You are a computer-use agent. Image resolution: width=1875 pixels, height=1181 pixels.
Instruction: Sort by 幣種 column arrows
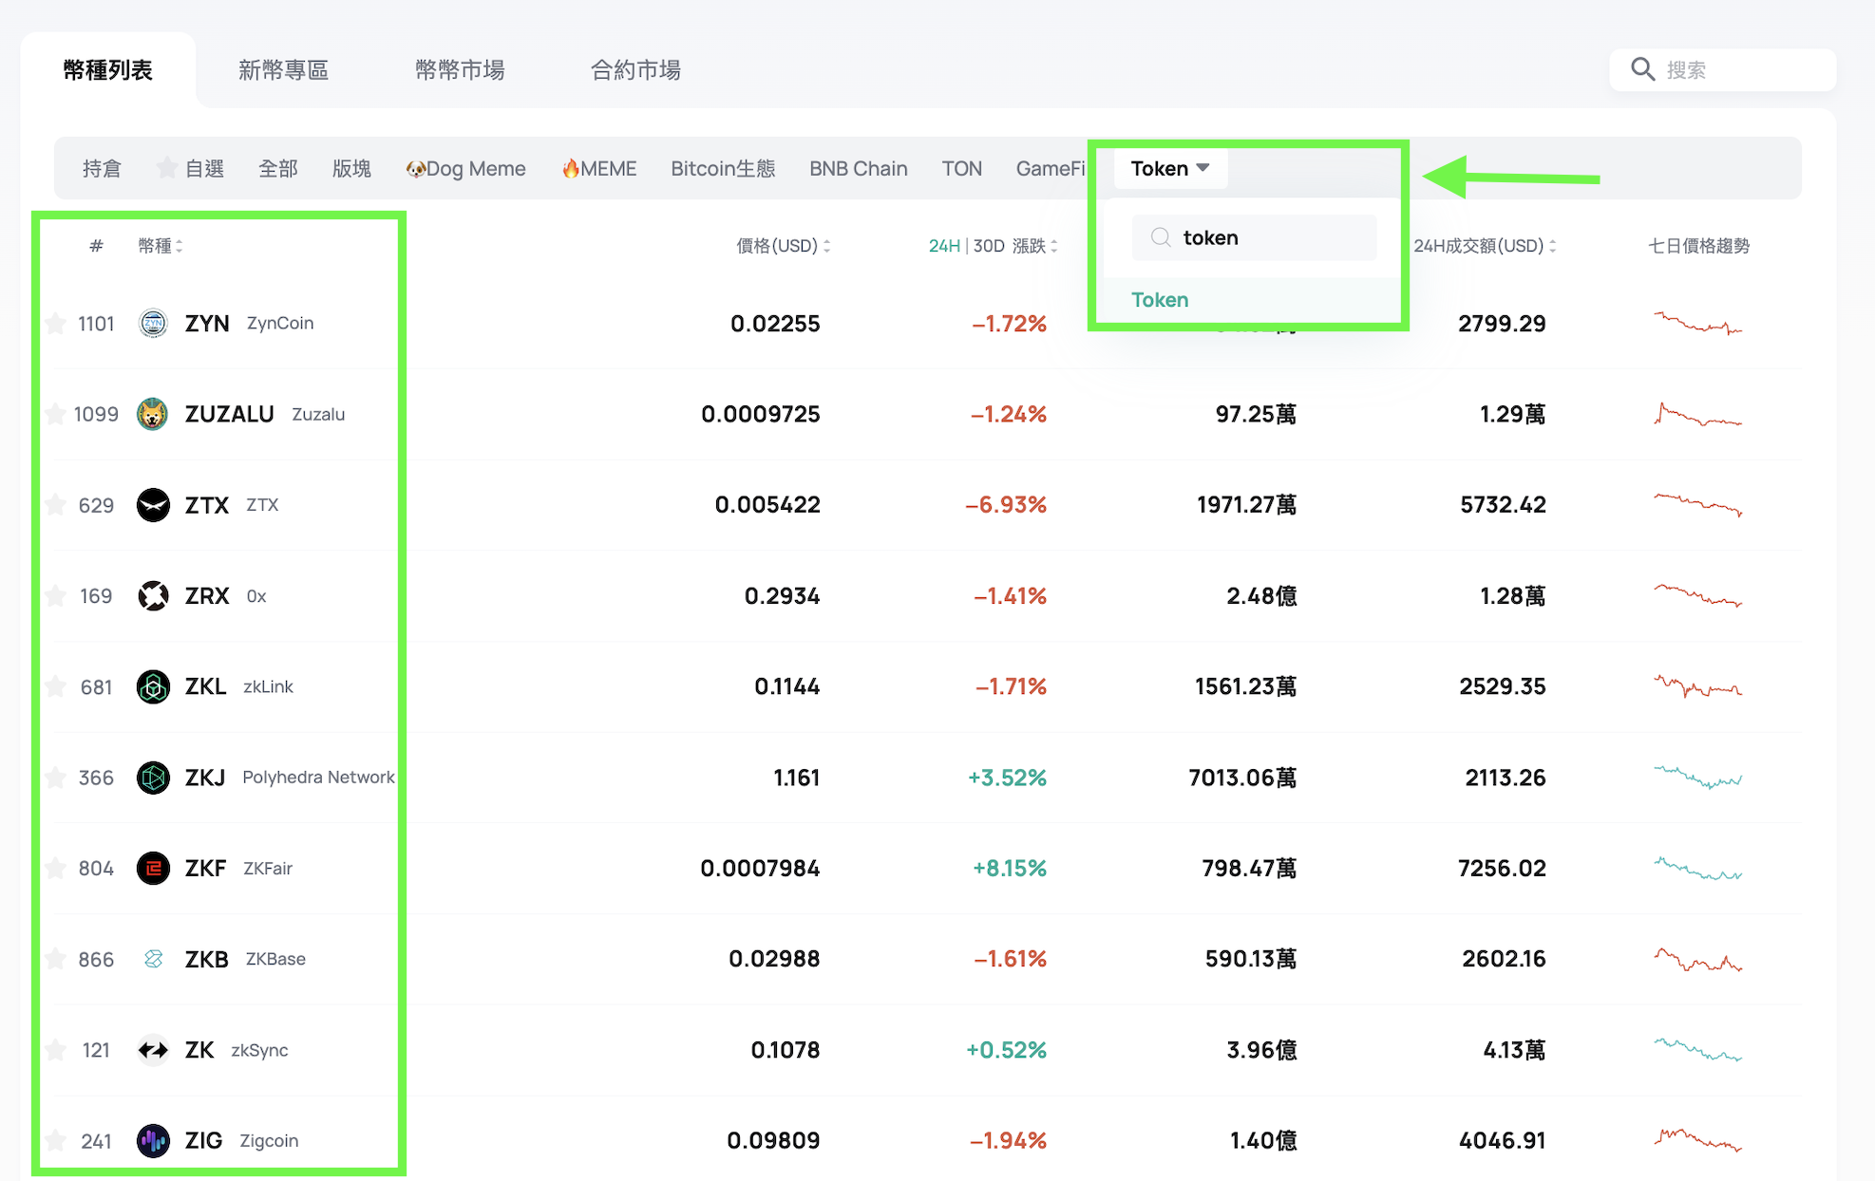point(179,246)
